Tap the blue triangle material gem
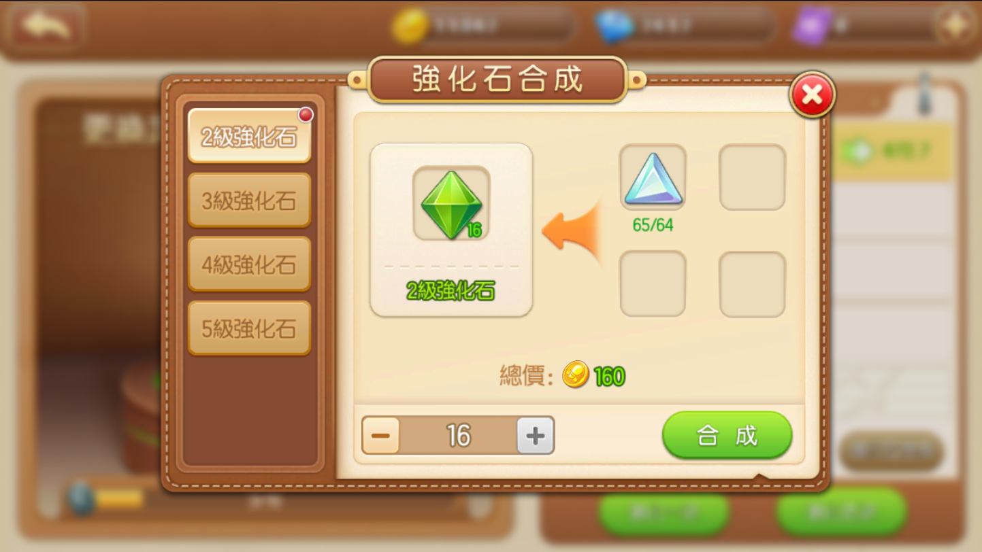Viewport: 982px width, 552px height. (653, 177)
